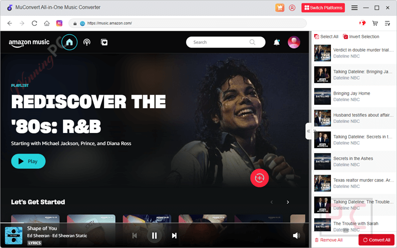Select Talking Dateline: Bringing Ja... episode
397x248 pixels.
pyautogui.click(x=354, y=75)
